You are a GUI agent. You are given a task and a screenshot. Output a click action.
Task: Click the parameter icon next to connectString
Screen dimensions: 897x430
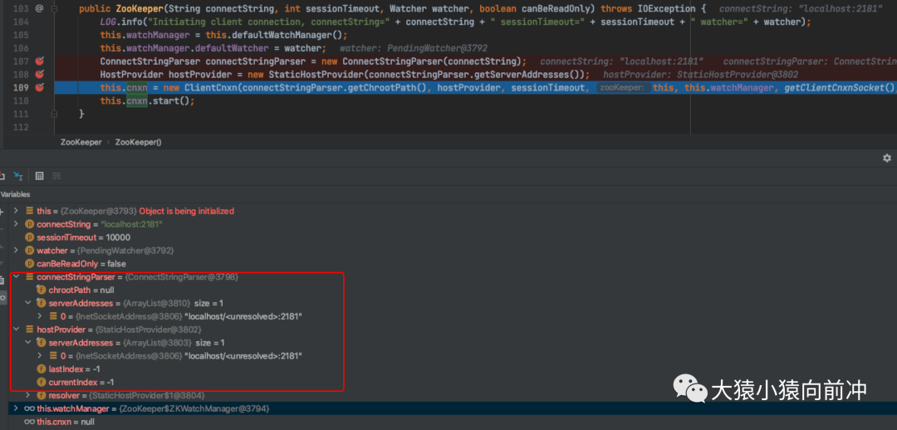29,224
